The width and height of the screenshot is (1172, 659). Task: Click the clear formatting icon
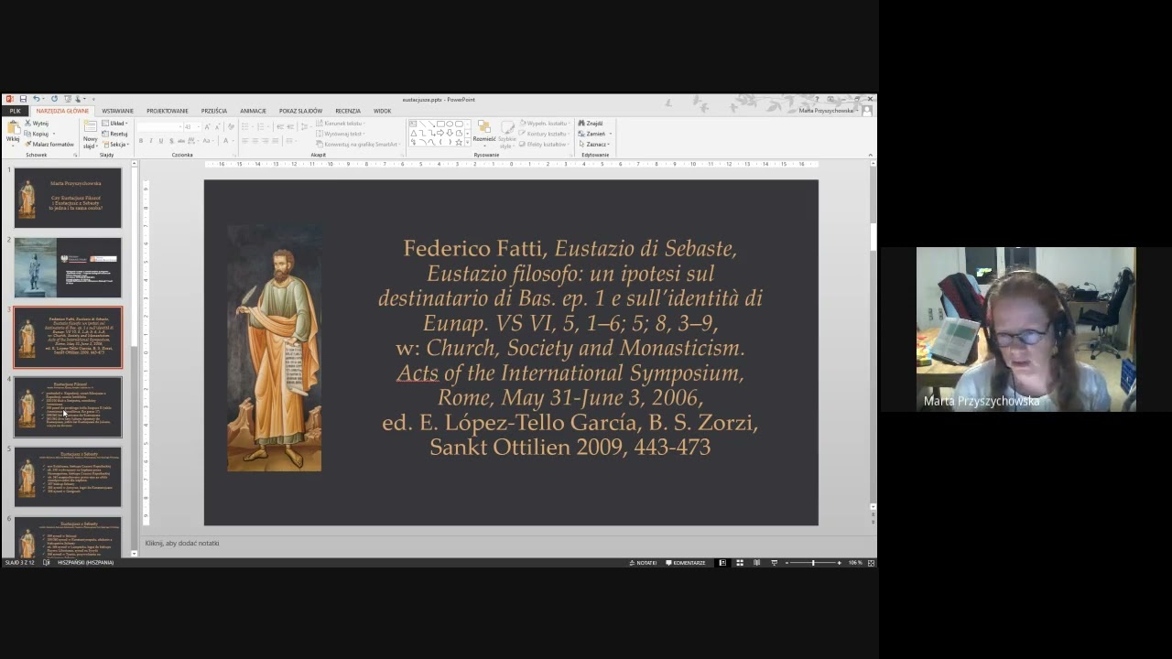coord(231,126)
